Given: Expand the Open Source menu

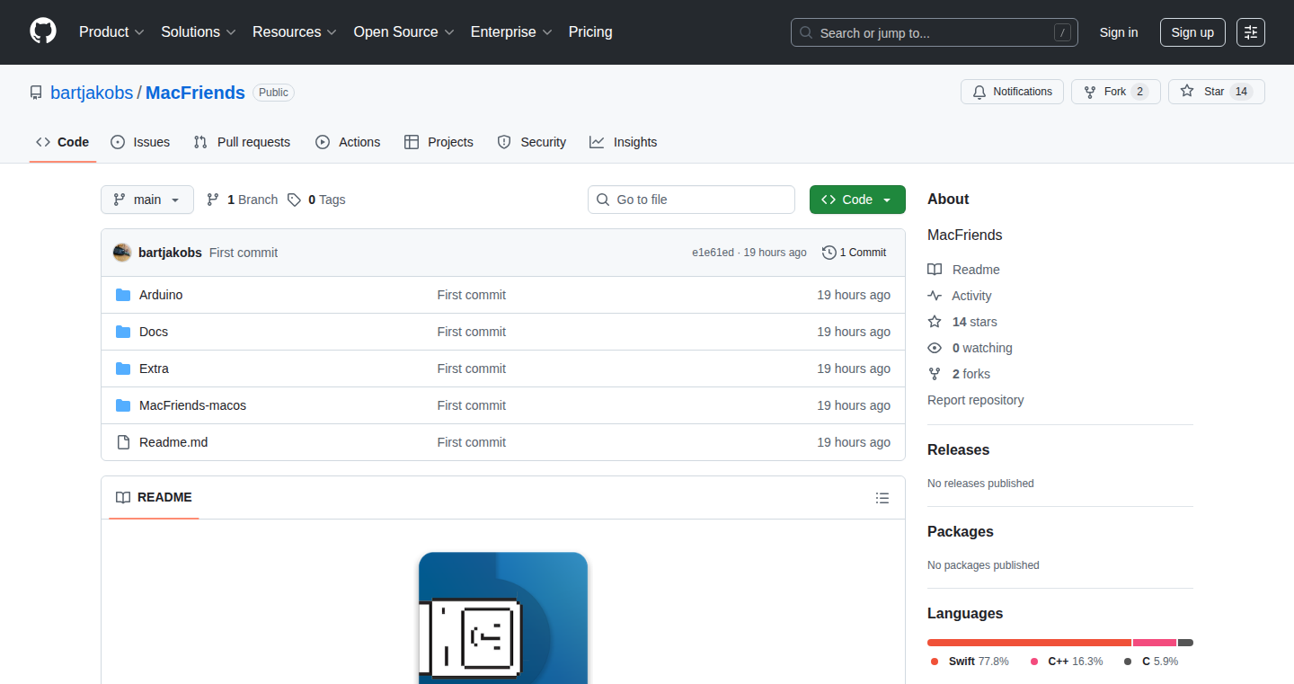Looking at the screenshot, I should tap(403, 31).
